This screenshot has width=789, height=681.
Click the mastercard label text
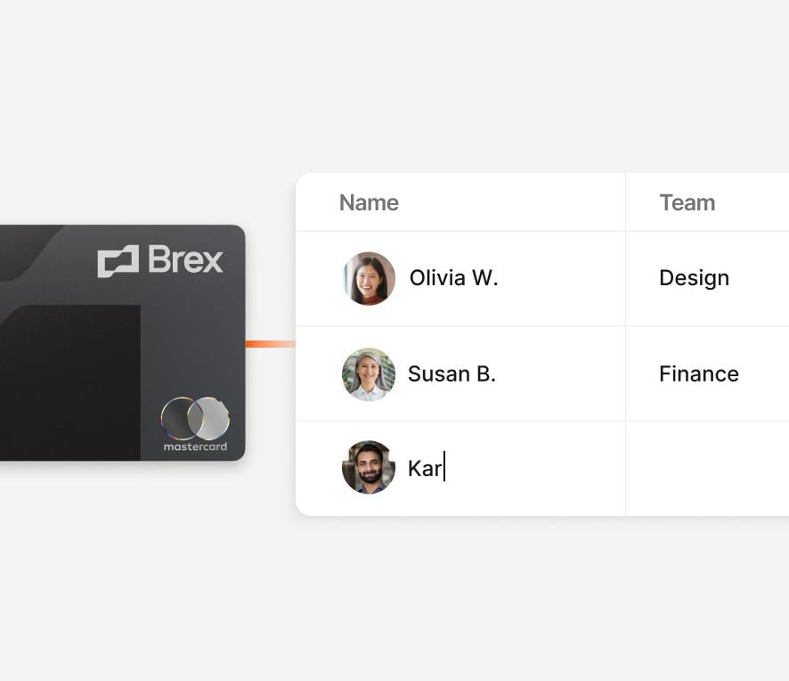(x=195, y=447)
